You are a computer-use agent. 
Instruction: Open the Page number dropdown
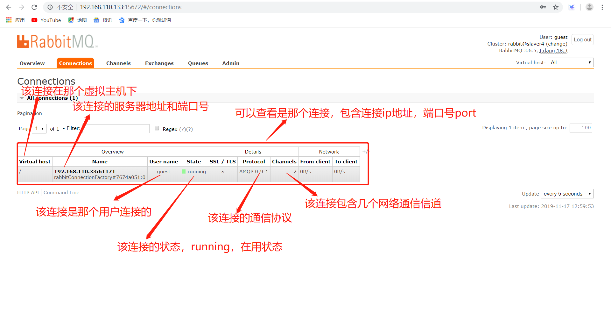click(39, 128)
